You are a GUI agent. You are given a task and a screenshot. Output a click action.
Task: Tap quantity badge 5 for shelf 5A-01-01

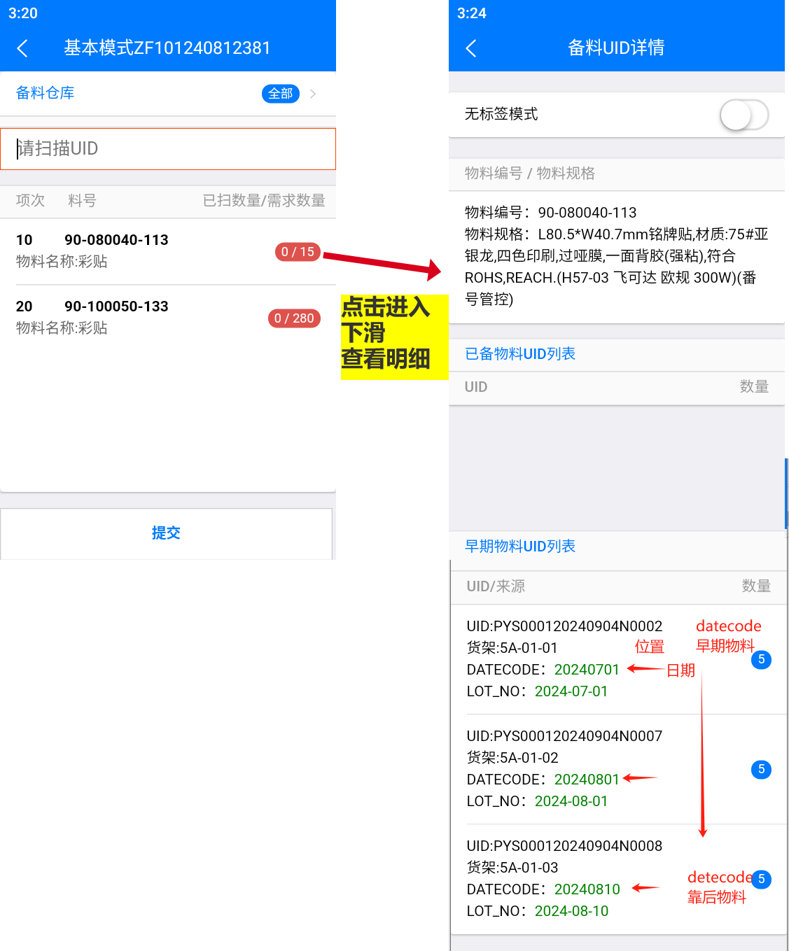[x=761, y=659]
